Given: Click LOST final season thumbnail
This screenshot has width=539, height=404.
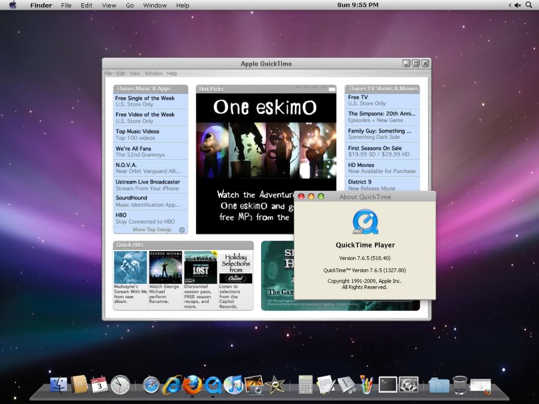Looking at the screenshot, I should click(201, 267).
